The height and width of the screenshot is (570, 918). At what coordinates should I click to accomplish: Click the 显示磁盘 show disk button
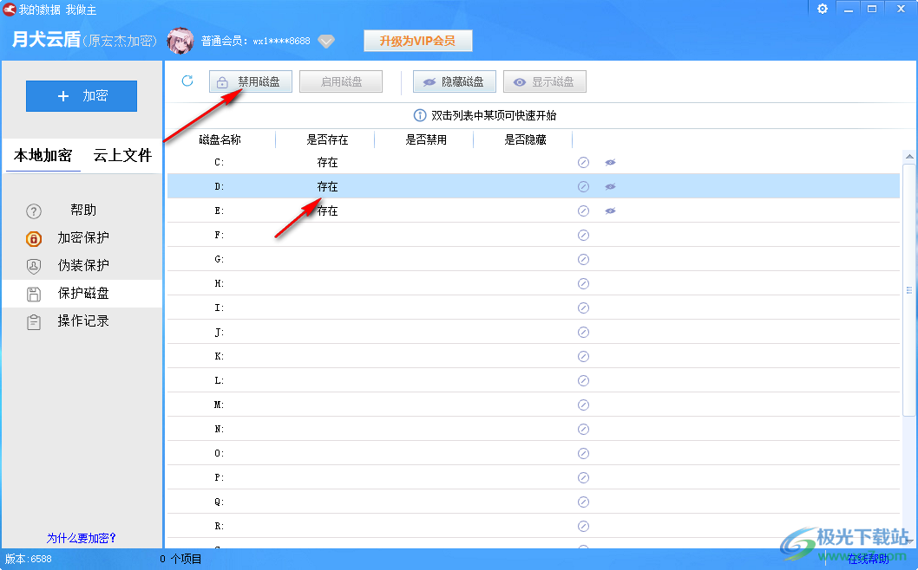(x=545, y=81)
